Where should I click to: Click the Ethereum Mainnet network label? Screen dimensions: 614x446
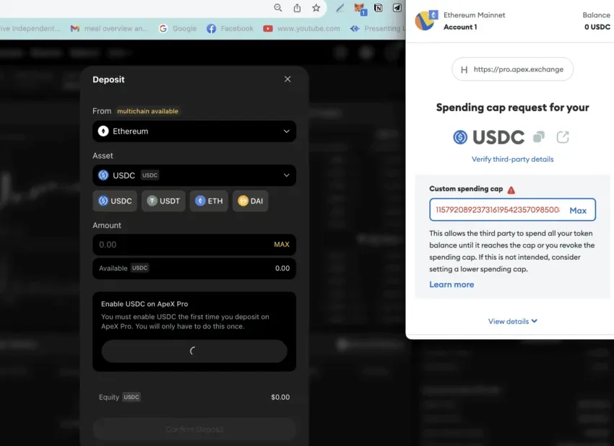[x=474, y=15]
